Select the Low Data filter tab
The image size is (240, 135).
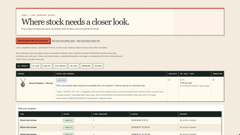pyautogui.click(x=73, y=66)
